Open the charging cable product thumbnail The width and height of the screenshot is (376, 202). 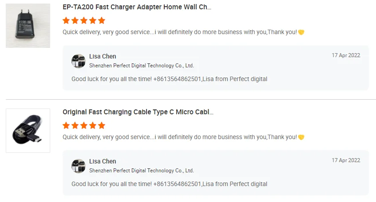click(x=28, y=131)
